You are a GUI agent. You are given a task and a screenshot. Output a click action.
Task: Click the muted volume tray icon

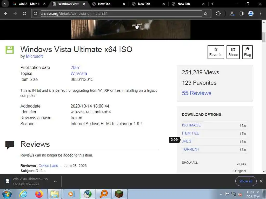pyautogui.click(x=240, y=194)
